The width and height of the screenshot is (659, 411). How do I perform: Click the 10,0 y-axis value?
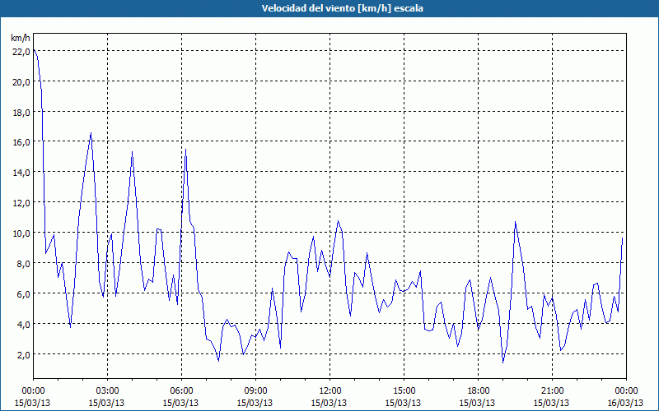click(21, 233)
